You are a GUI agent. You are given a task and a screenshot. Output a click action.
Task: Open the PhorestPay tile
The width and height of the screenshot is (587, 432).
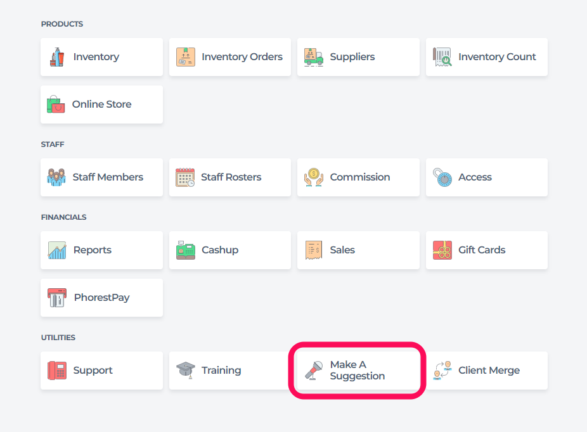(102, 298)
